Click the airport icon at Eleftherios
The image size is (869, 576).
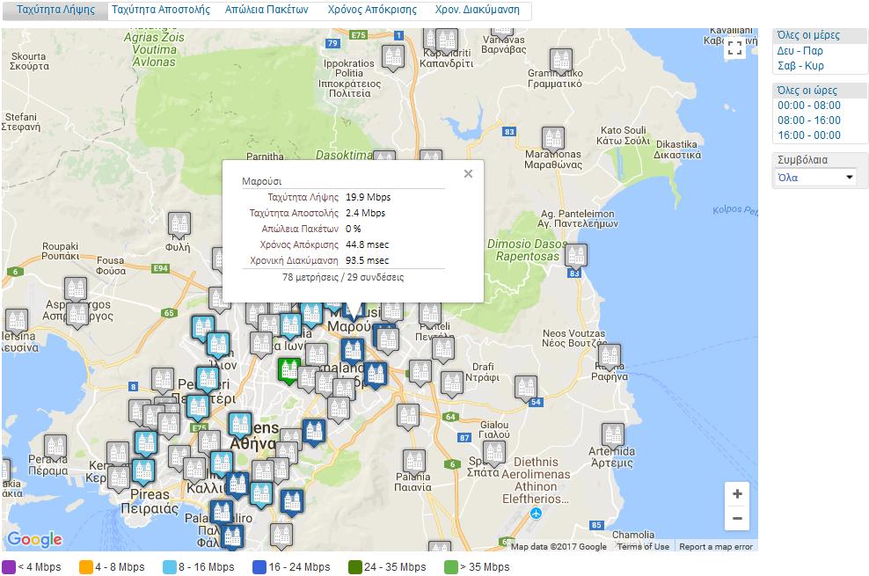[x=536, y=514]
